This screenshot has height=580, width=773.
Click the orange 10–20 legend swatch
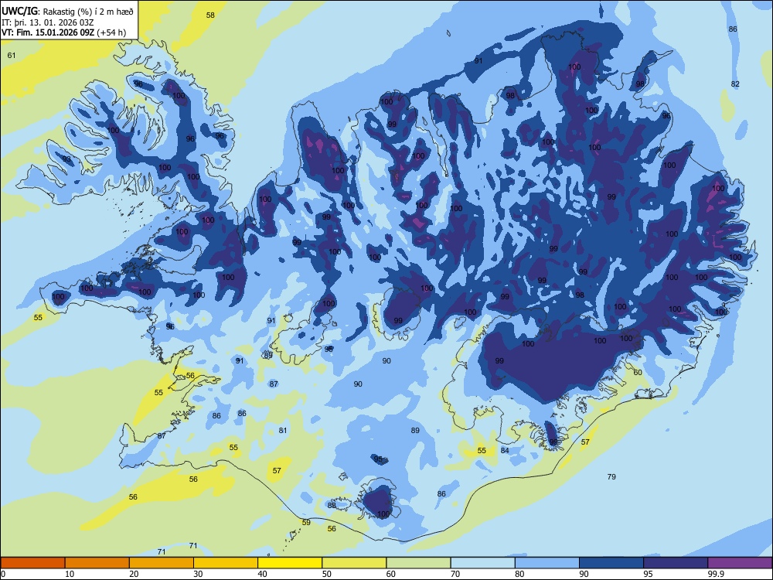pyautogui.click(x=97, y=563)
